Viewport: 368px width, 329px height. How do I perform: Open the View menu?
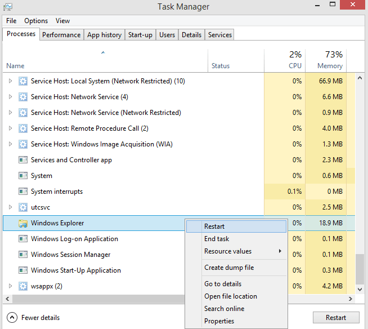pos(62,21)
